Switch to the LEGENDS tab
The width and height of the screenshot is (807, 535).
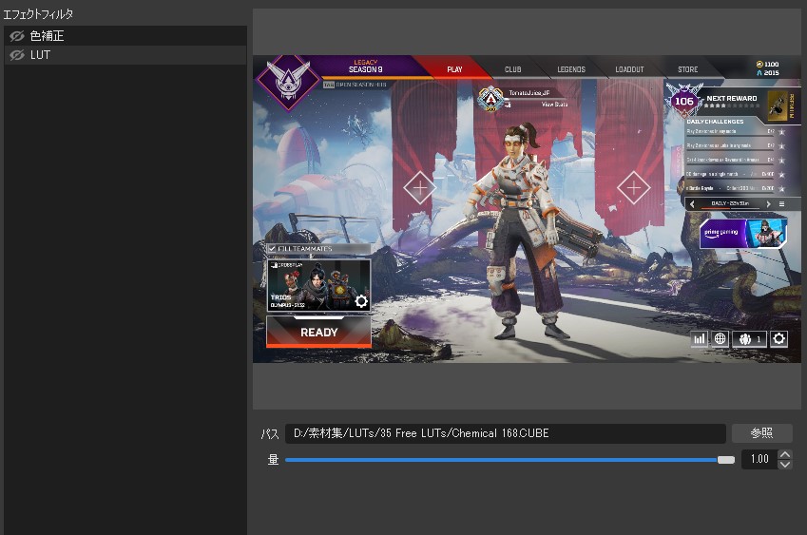(570, 69)
